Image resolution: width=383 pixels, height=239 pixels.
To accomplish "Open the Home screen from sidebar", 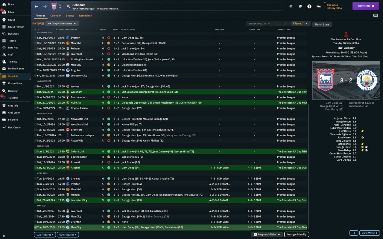I will pos(11,4).
